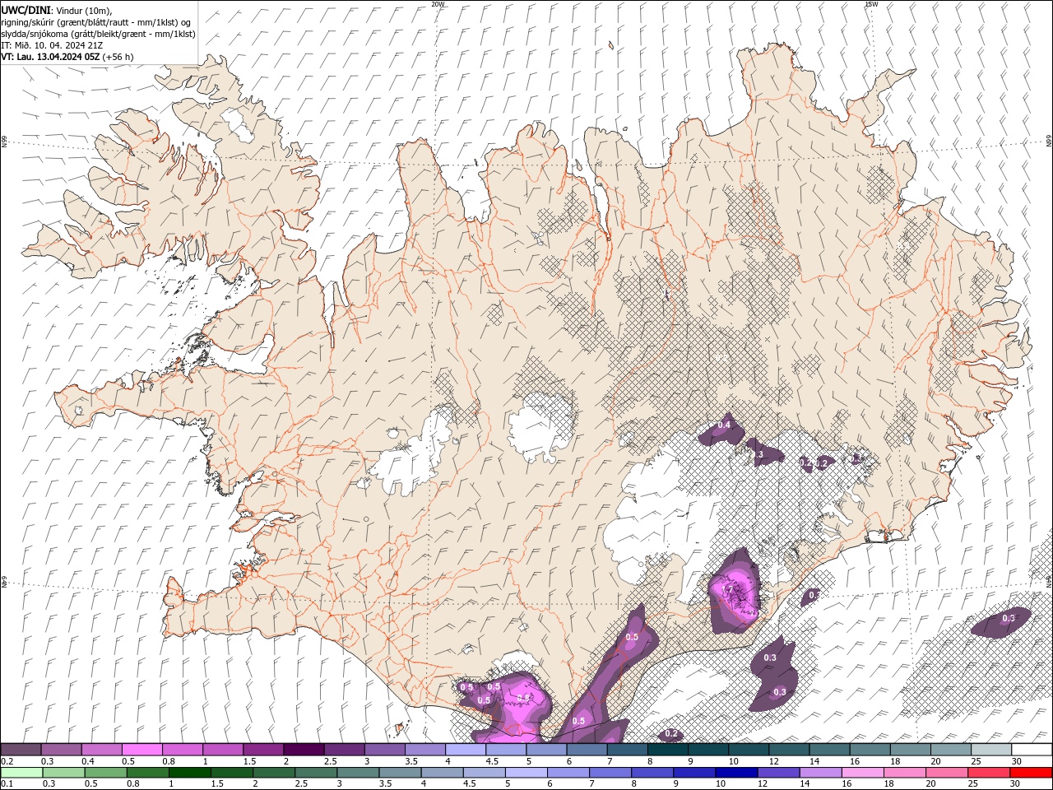This screenshot has height=790, width=1053.
Task: Select the dark green bottom-scale swatch after 1
Action: [189, 773]
